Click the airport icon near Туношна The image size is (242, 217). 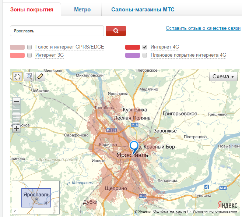[x=207, y=187]
